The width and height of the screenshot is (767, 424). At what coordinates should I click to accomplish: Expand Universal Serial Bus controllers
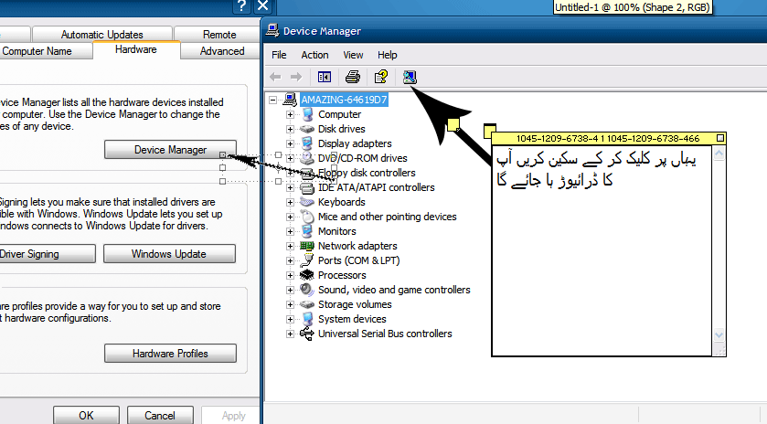(291, 334)
